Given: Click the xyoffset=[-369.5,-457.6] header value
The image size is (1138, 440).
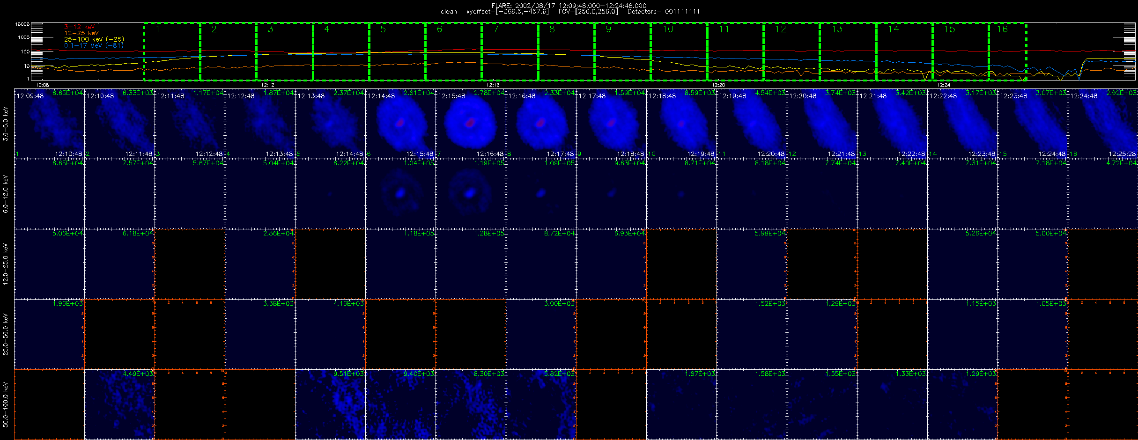Looking at the screenshot, I should pyautogui.click(x=507, y=12).
